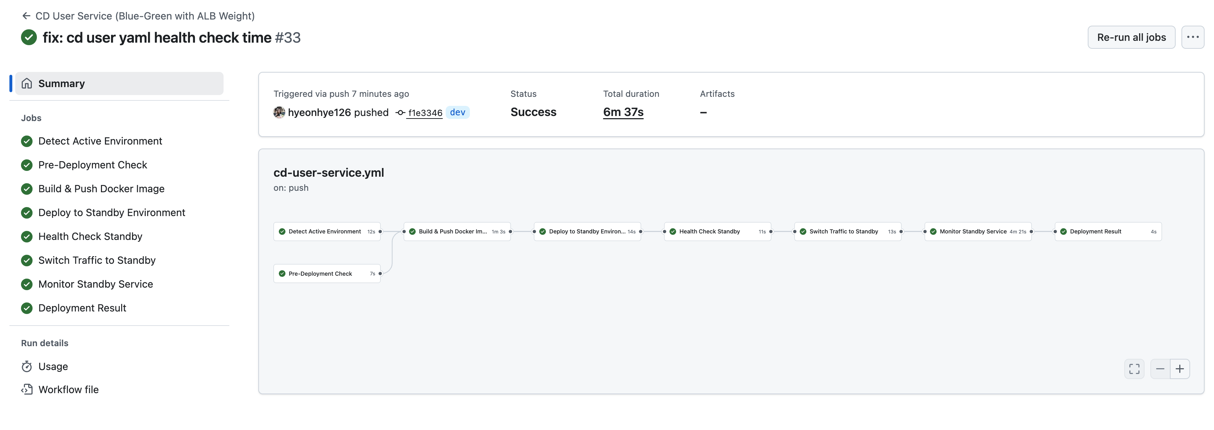Zoom out the workflow graph
This screenshot has height=430, width=1214.
point(1160,369)
